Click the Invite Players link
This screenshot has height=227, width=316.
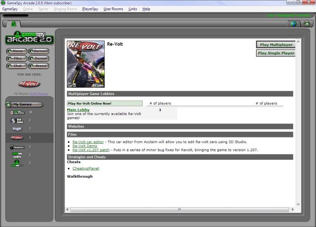coord(39,94)
